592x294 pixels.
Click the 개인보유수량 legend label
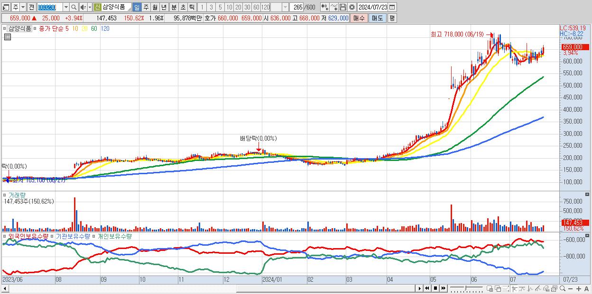tap(114, 236)
